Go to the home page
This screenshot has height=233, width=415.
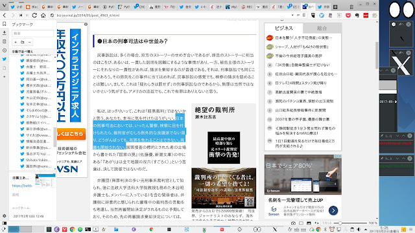point(43,16)
